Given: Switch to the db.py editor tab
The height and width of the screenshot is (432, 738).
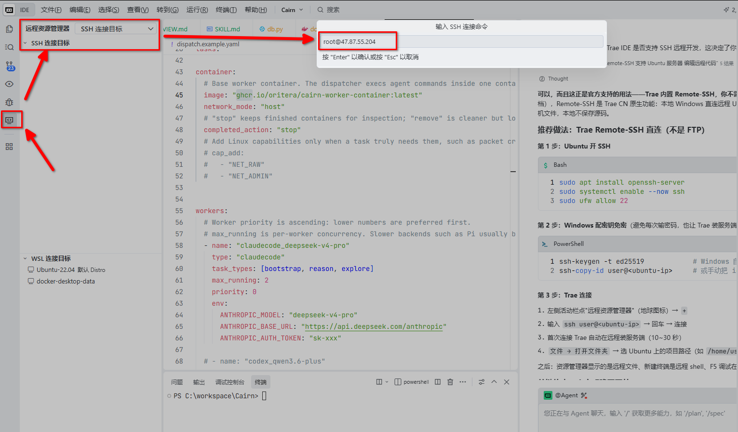Looking at the screenshot, I should 271,29.
